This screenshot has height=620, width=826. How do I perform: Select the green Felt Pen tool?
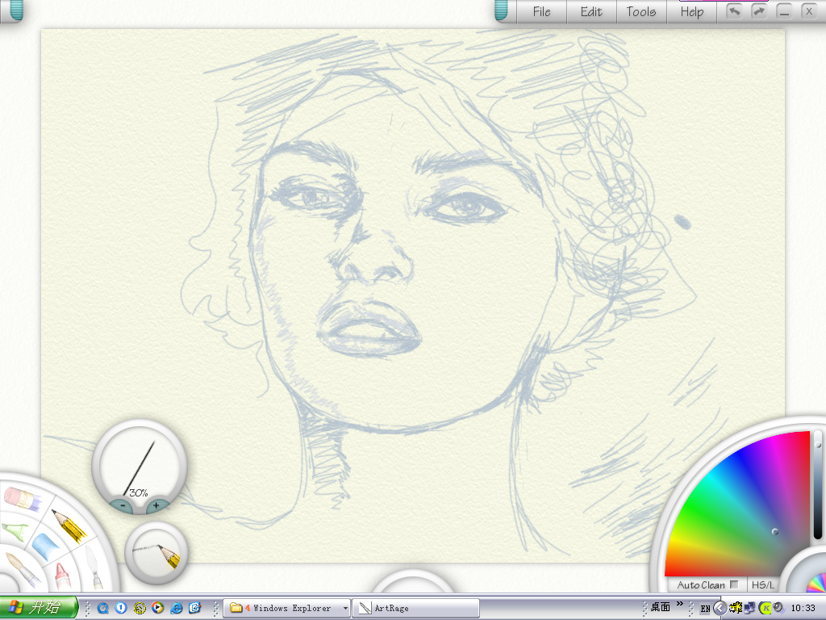pyautogui.click(x=15, y=531)
